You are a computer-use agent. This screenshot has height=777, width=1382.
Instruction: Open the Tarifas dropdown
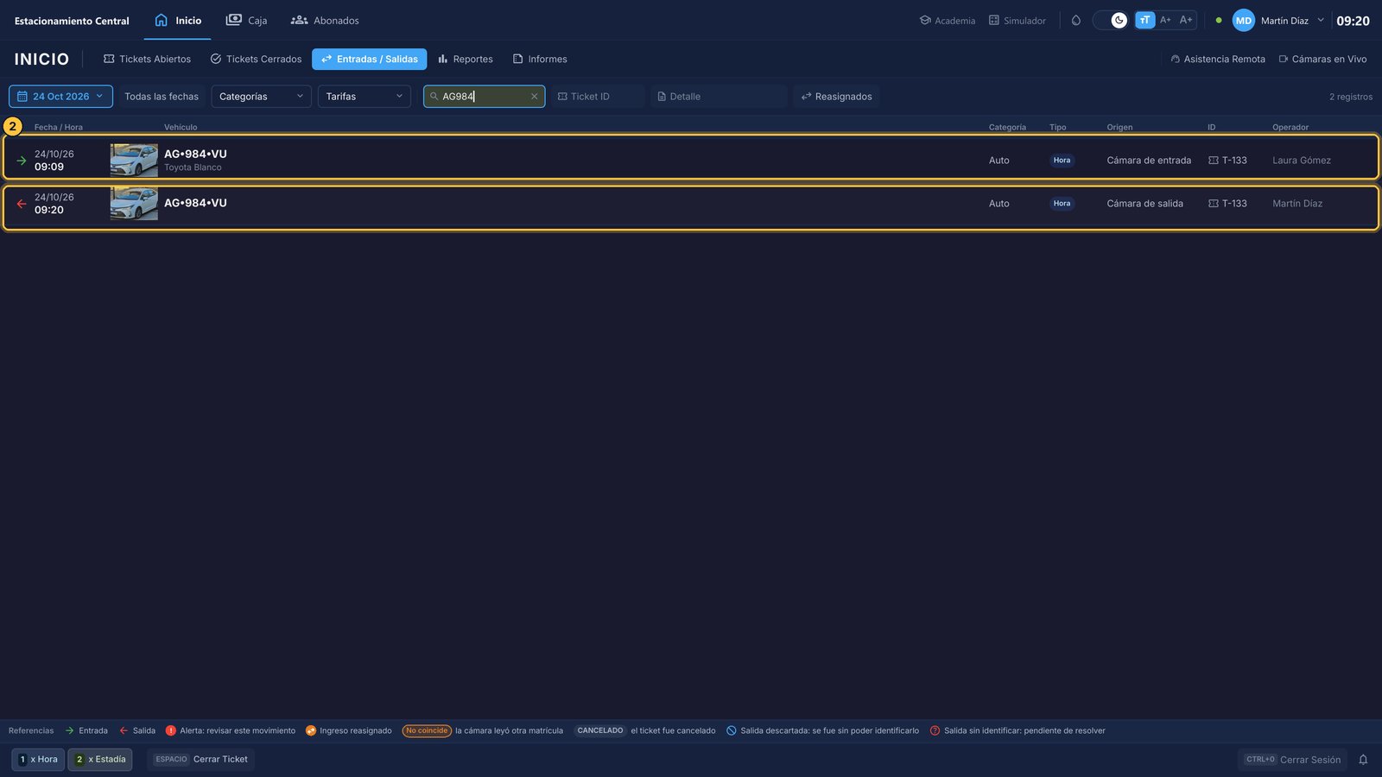pos(364,97)
